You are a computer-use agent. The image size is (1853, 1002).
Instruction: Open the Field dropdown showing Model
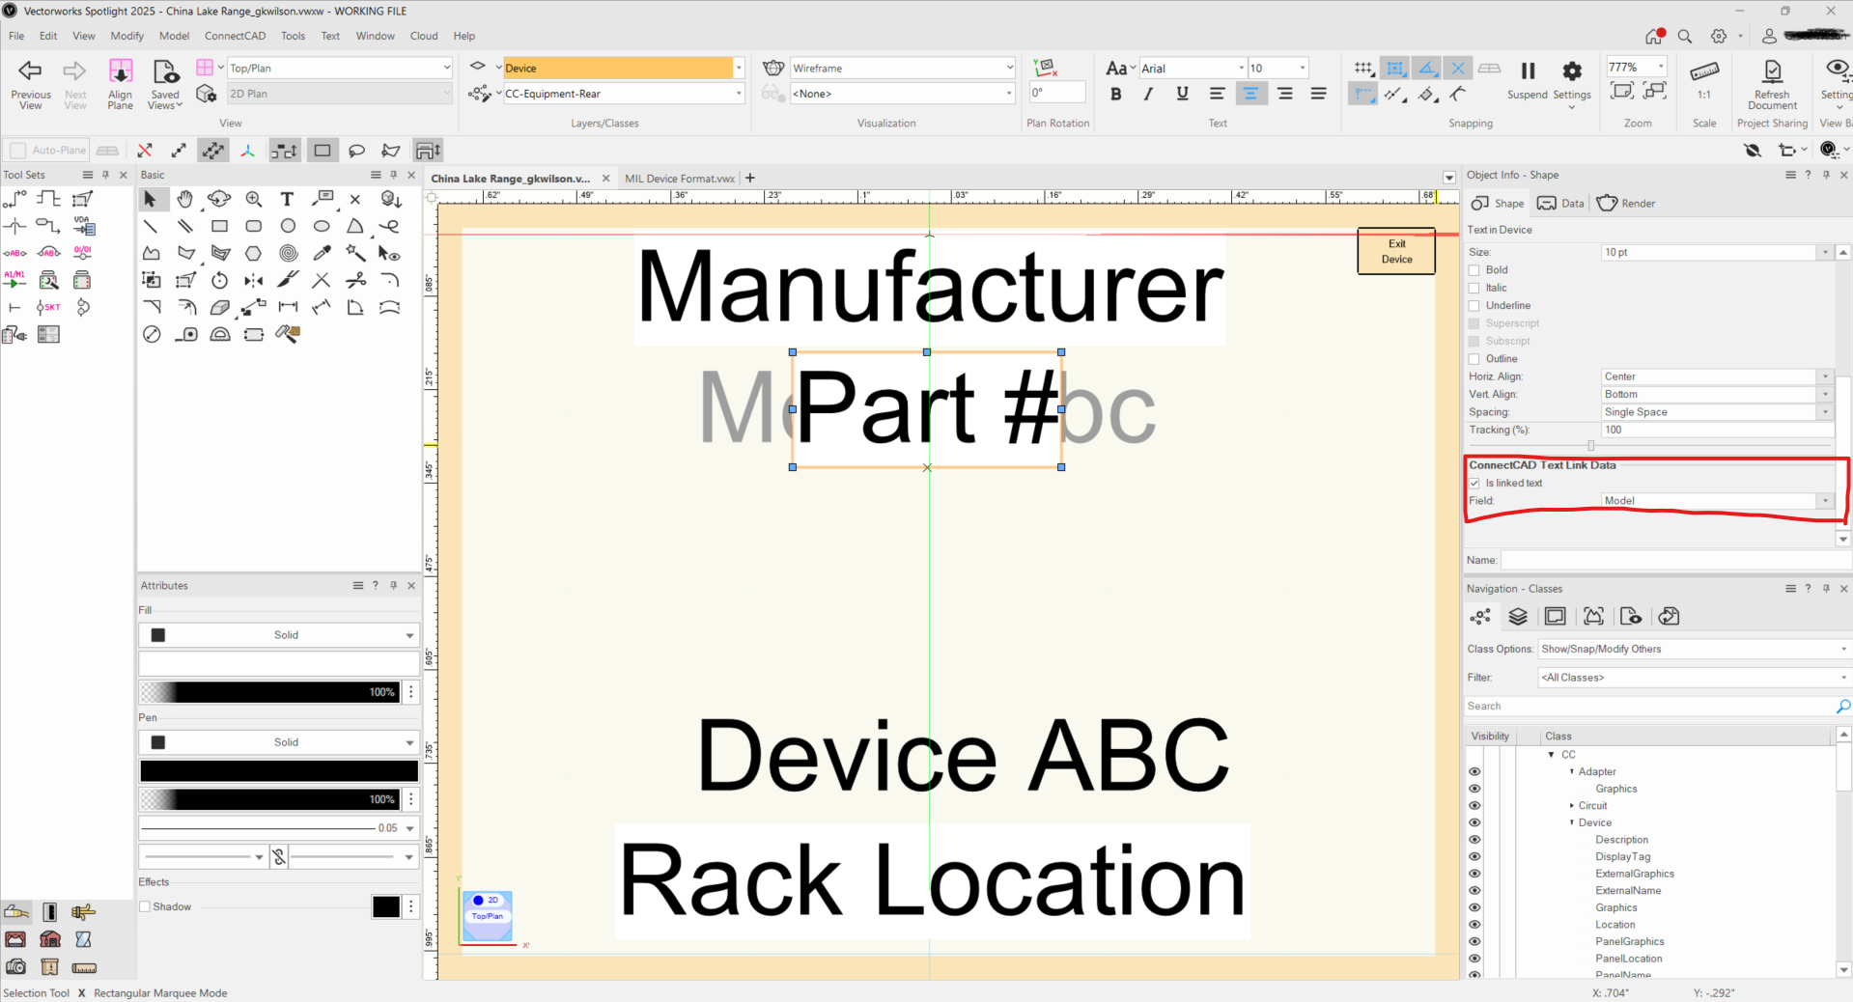click(1825, 501)
